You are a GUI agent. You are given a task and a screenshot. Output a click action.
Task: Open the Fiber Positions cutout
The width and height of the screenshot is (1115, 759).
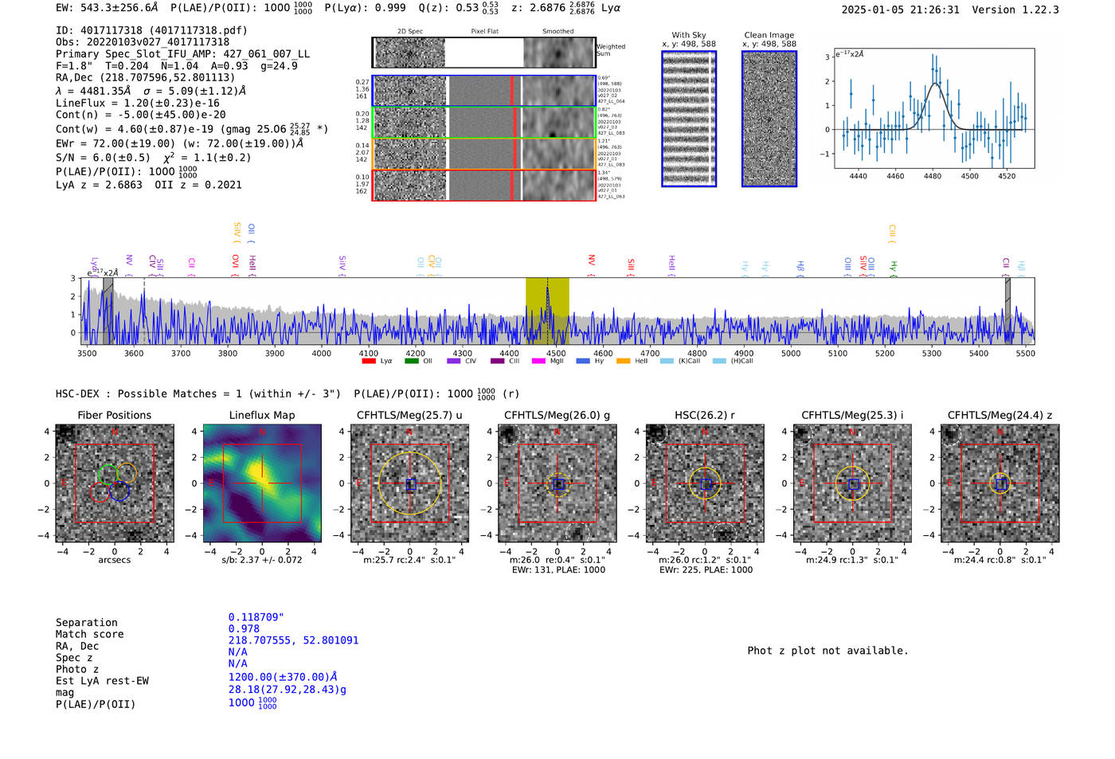pyautogui.click(x=115, y=483)
